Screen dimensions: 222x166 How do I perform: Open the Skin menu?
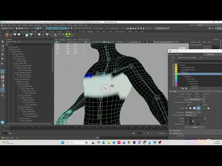(x=50, y=25)
